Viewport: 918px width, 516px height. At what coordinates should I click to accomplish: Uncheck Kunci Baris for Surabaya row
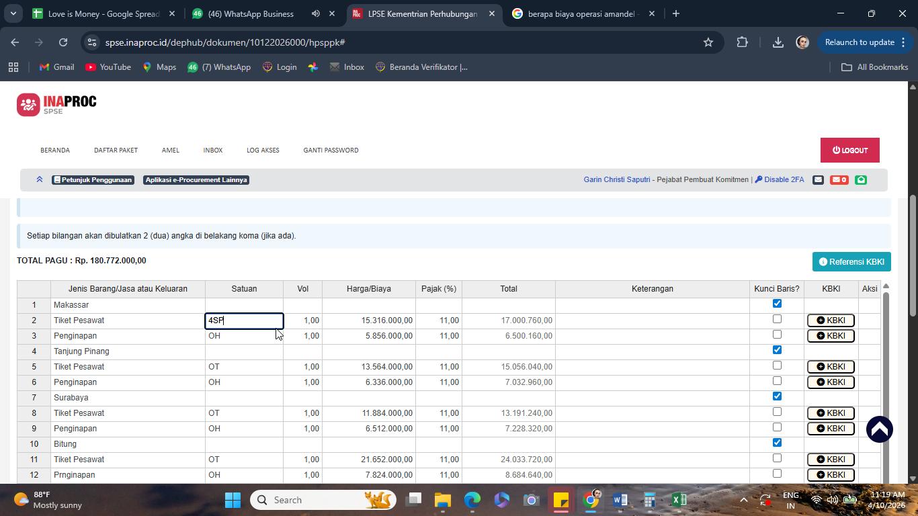point(777,396)
